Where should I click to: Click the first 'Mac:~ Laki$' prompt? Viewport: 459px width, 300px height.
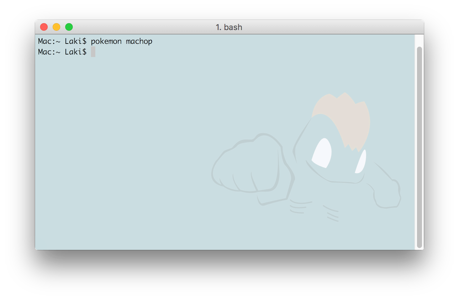click(62, 41)
